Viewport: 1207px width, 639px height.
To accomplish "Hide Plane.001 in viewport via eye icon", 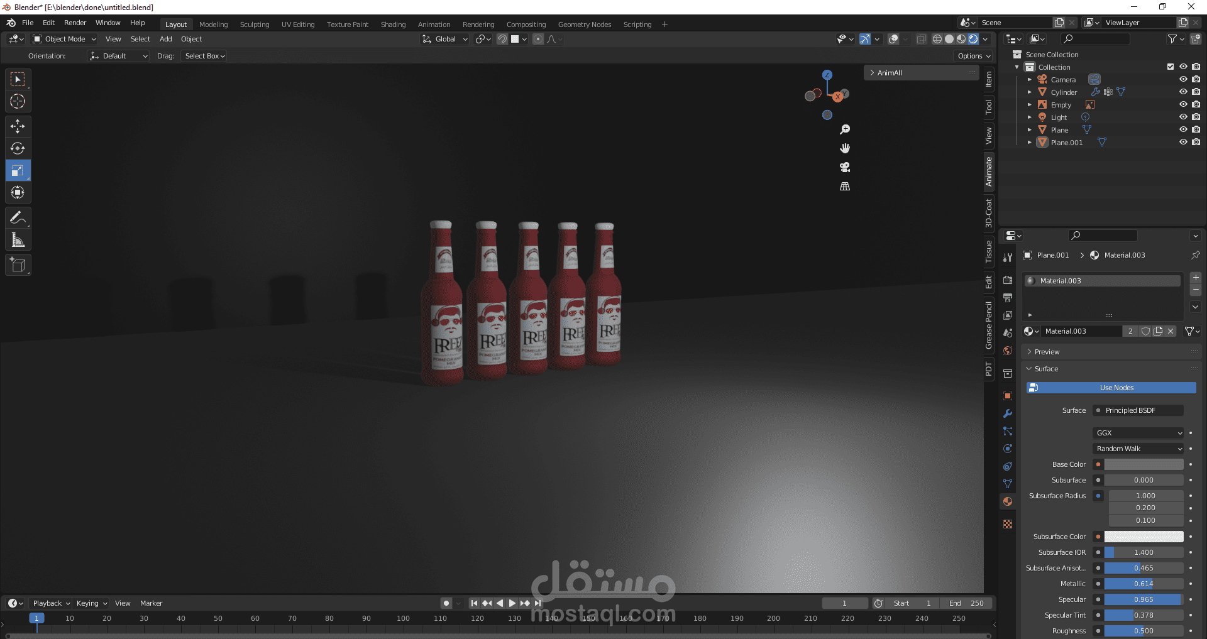I will click(x=1183, y=142).
